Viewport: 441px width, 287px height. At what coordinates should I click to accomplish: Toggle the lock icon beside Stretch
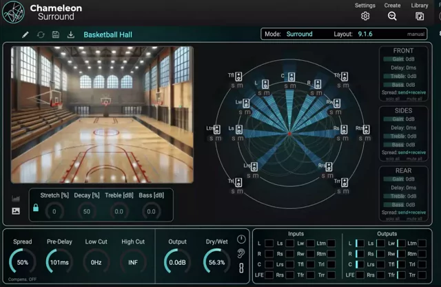(36, 208)
